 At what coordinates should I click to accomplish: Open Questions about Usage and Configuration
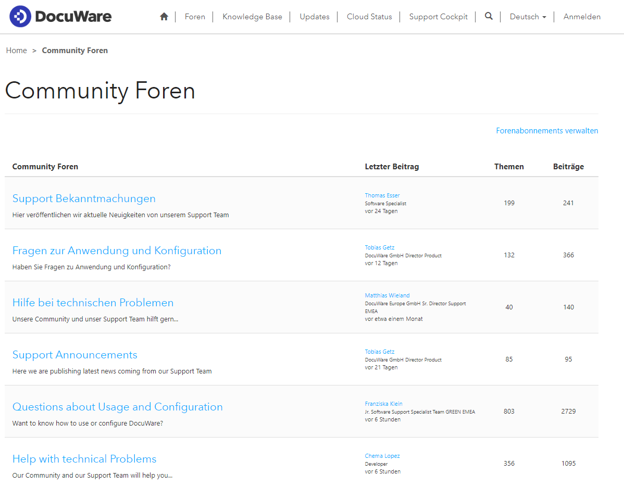click(x=117, y=407)
